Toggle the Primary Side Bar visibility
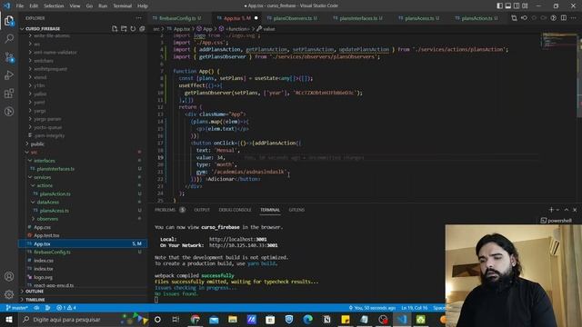 click(x=499, y=5)
